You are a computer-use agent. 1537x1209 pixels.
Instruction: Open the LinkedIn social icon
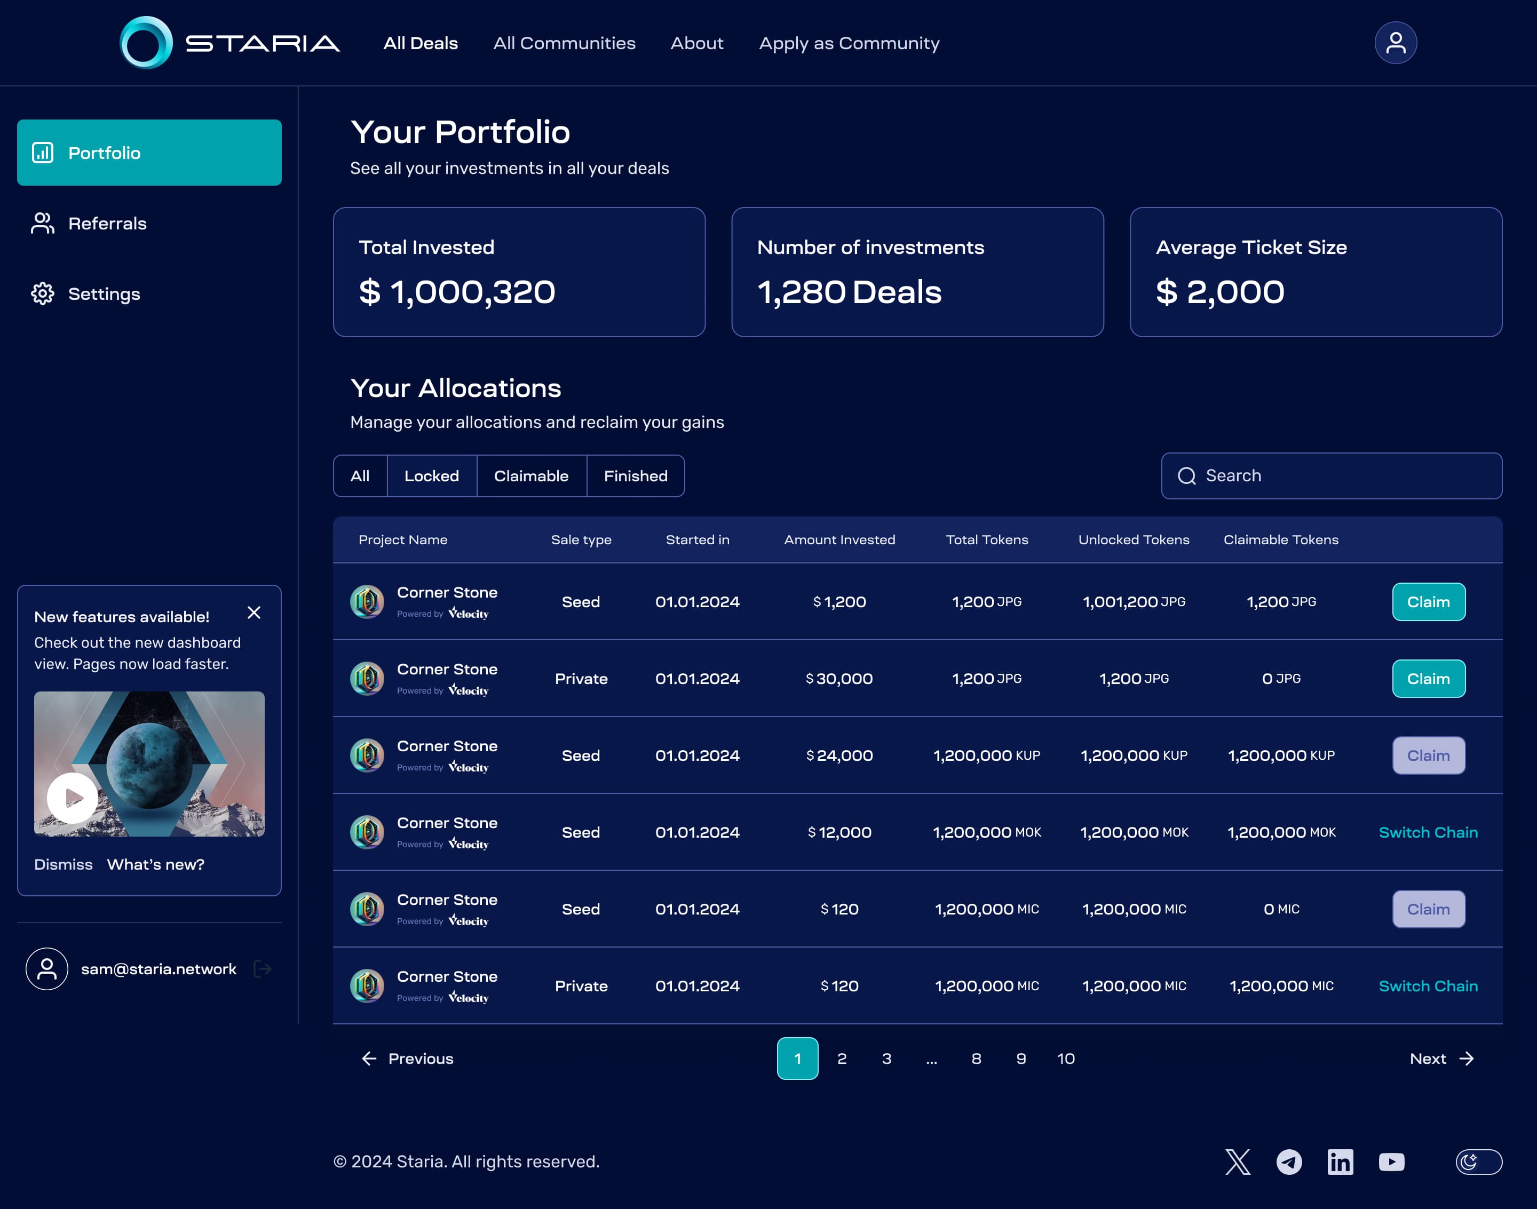[x=1340, y=1162]
